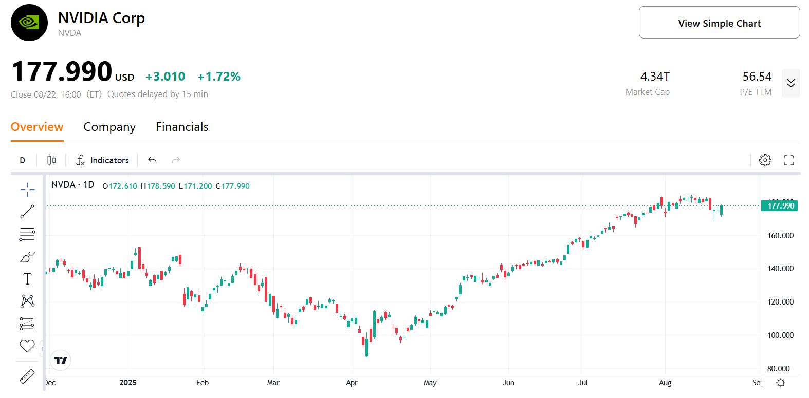Toggle fullscreen chart mode
The width and height of the screenshot is (809, 398).
click(x=788, y=160)
